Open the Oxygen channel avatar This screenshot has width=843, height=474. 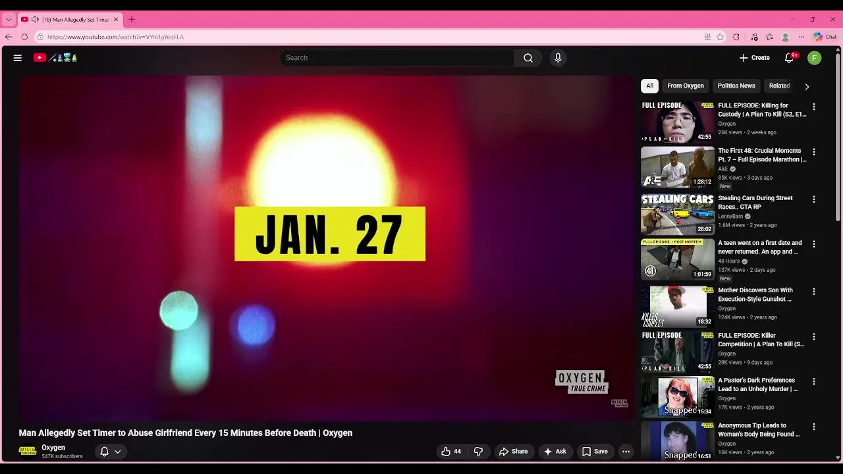pos(27,451)
